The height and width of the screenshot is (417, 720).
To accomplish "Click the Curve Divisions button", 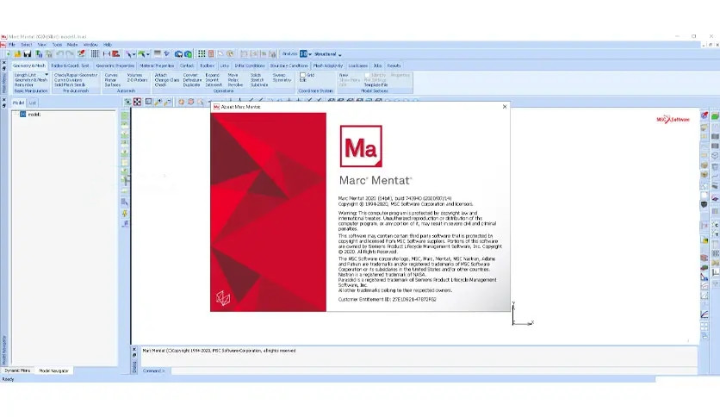I will tap(68, 80).
